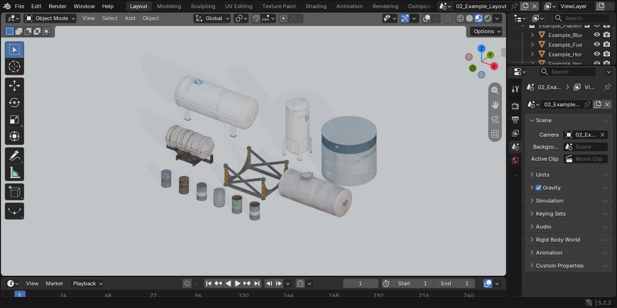Screen dimensions: 617x308
Task: Select the Measure tool
Action: (14, 172)
